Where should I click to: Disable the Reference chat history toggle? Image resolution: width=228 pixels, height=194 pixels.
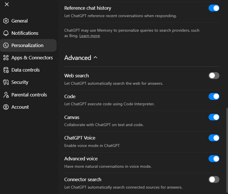tap(214, 8)
